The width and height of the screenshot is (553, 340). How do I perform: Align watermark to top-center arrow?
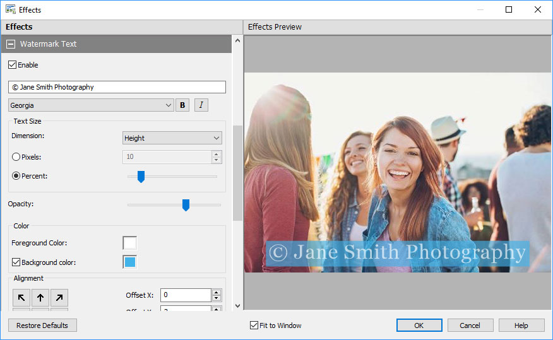(40, 298)
